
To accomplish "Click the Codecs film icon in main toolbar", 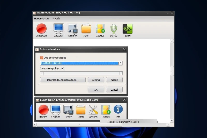I will 100,28.
